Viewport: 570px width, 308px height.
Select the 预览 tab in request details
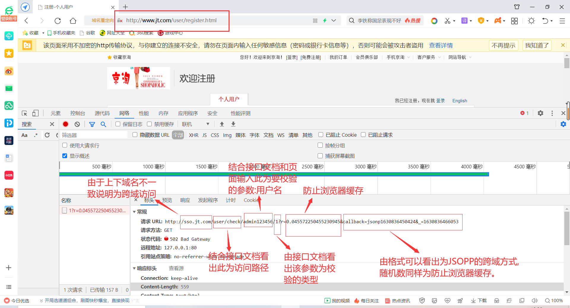(x=167, y=200)
